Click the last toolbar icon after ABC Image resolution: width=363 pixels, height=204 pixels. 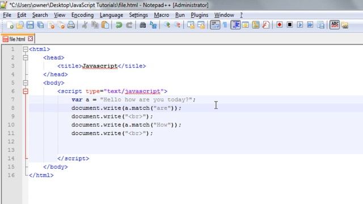[x=345, y=25]
